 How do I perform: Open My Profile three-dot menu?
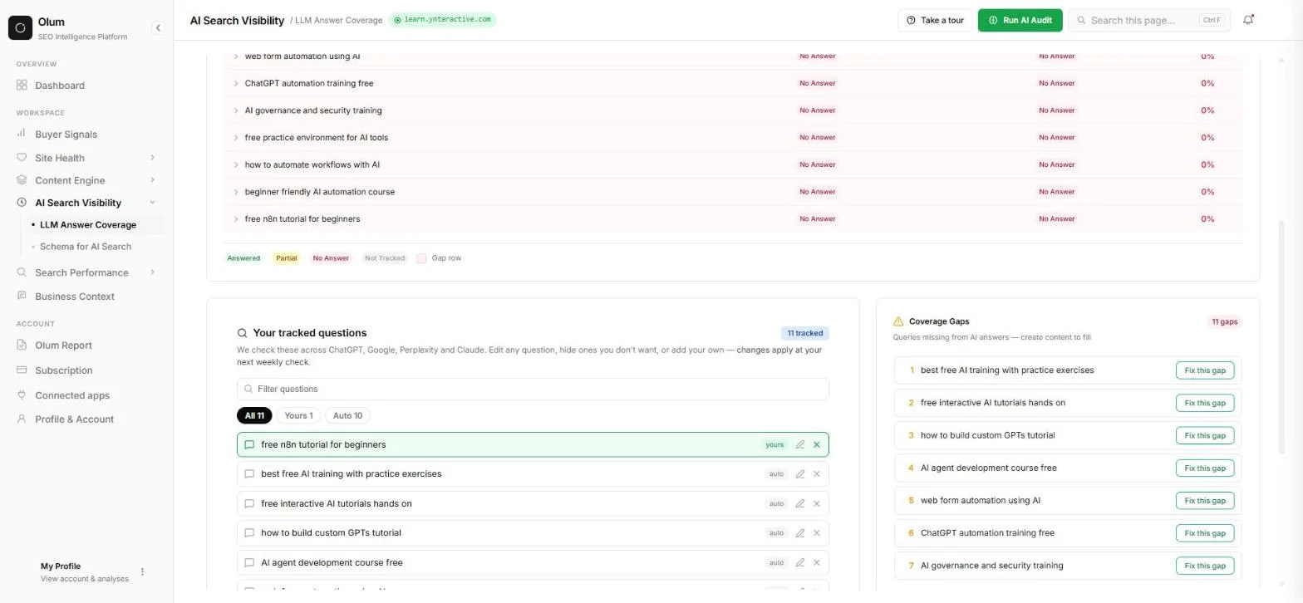point(142,571)
